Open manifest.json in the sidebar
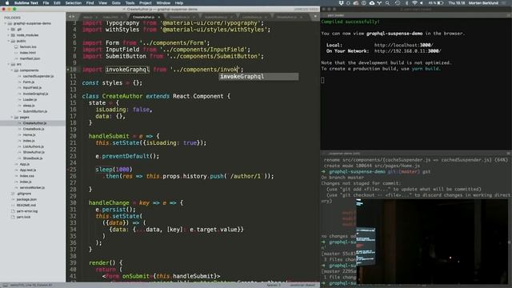Viewport: 512px width, 288px height. [30, 58]
